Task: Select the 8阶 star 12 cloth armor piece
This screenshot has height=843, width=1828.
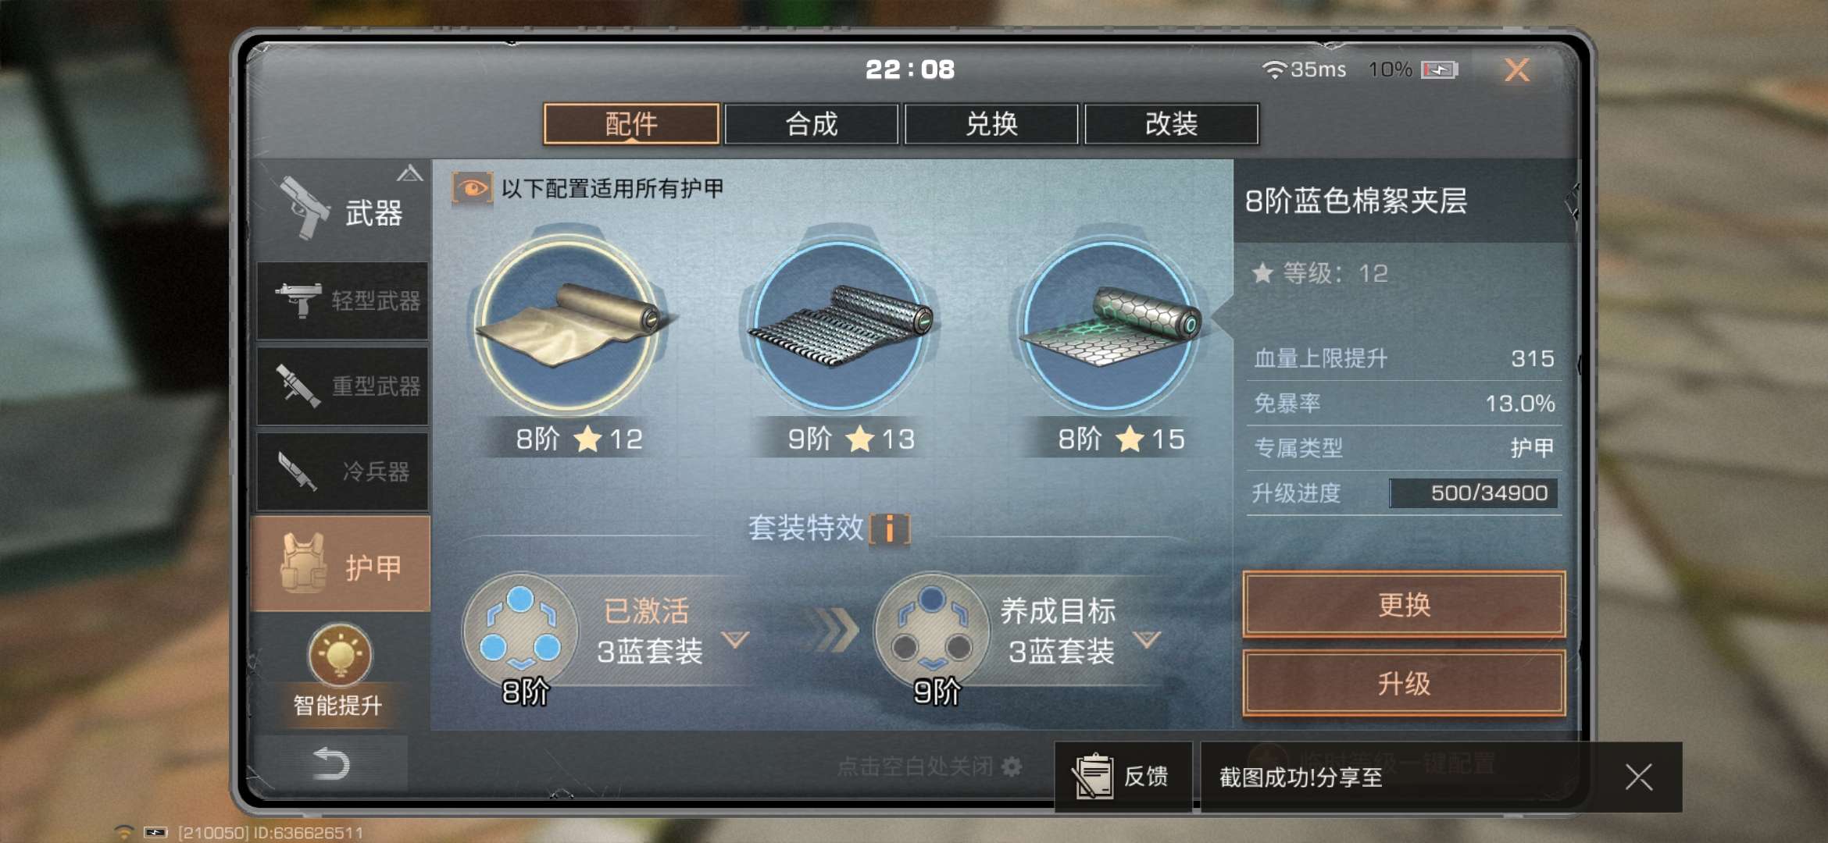Action: 568,325
